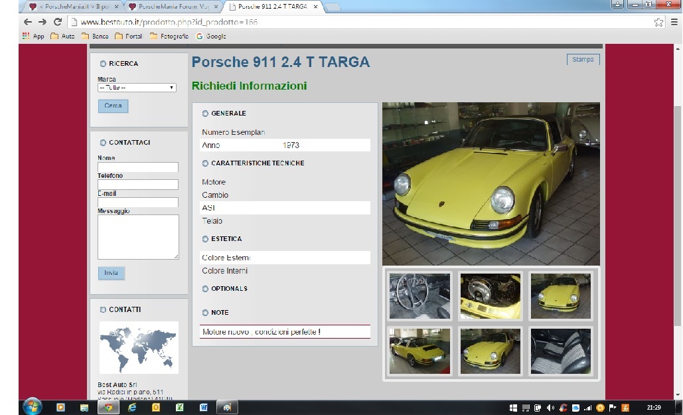
Task: Open the Action Center flag icon
Action: tap(613, 408)
